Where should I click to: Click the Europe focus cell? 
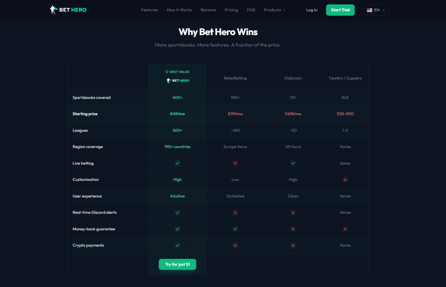pyautogui.click(x=235, y=147)
